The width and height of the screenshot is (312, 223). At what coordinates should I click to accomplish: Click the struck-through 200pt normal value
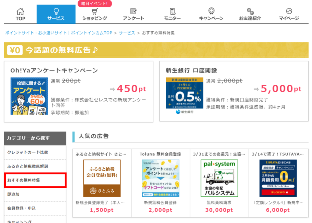coord(71,81)
